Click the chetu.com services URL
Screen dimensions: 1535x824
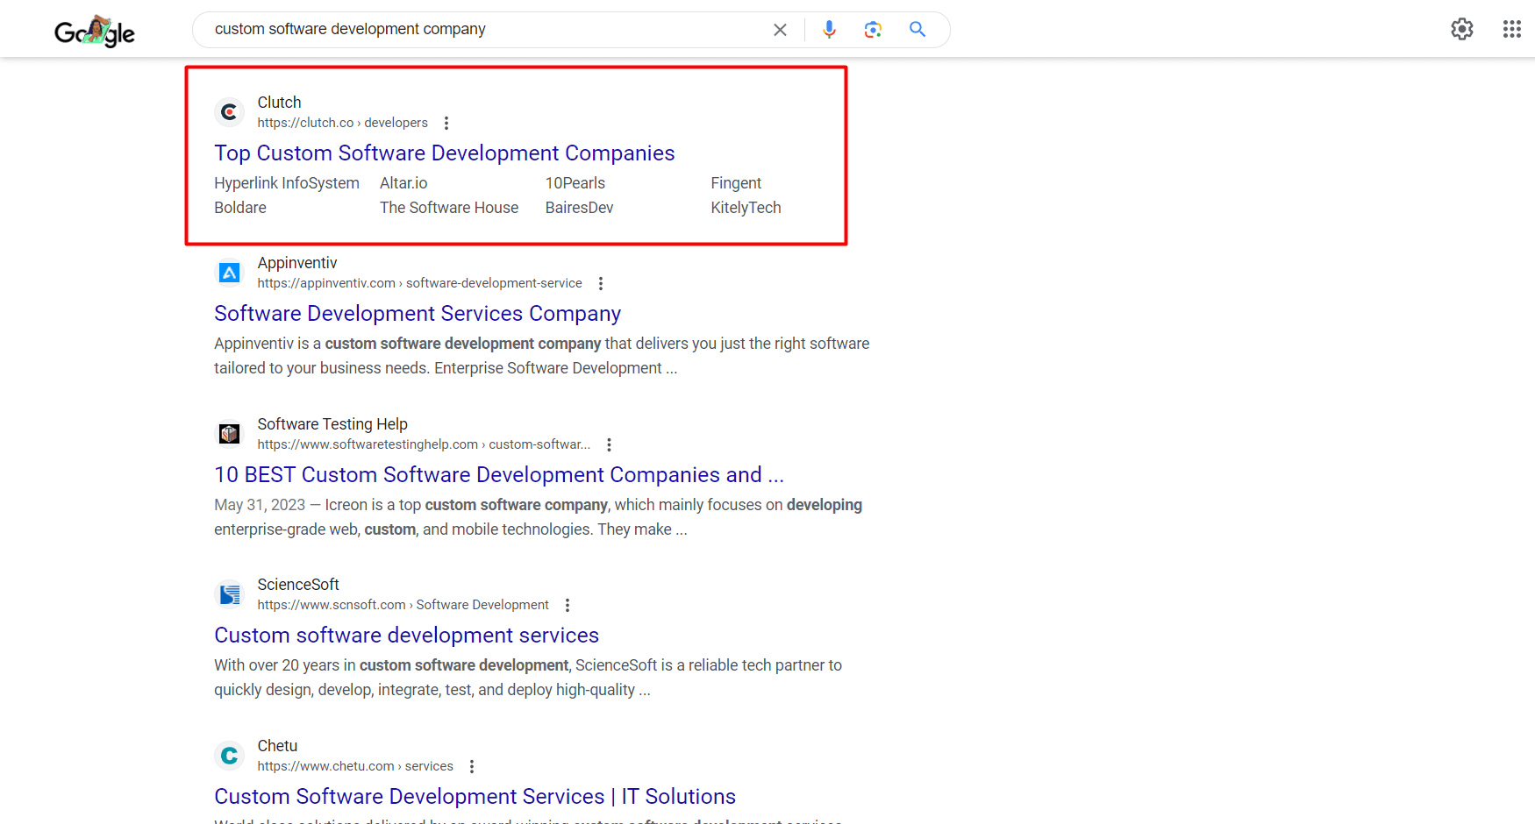point(355,766)
